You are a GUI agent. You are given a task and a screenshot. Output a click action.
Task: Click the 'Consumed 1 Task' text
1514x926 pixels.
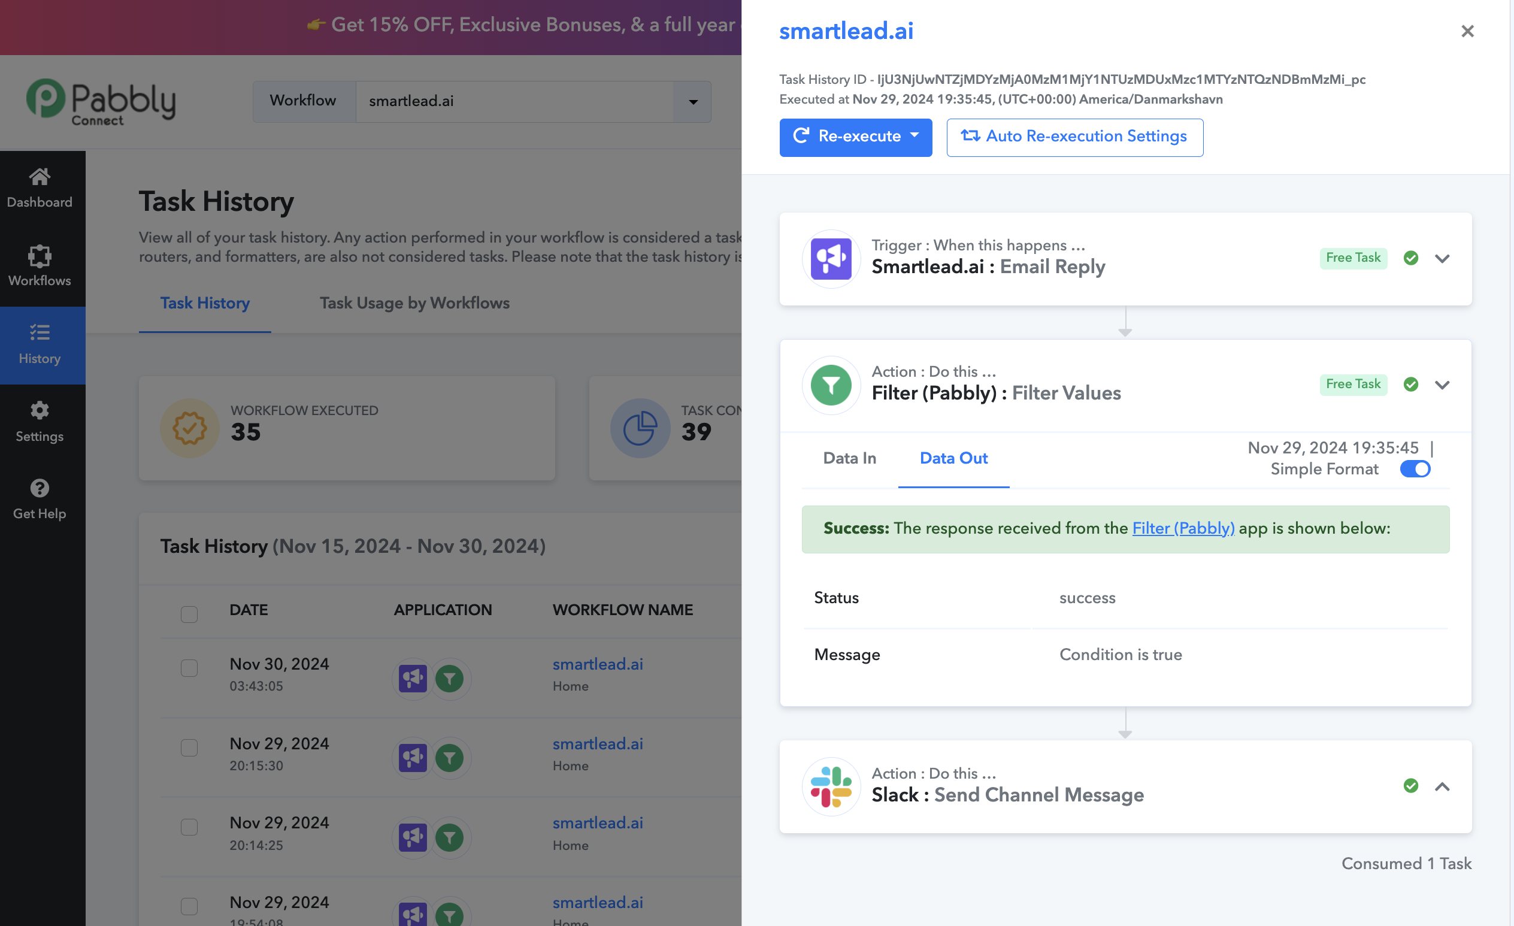pyautogui.click(x=1406, y=864)
